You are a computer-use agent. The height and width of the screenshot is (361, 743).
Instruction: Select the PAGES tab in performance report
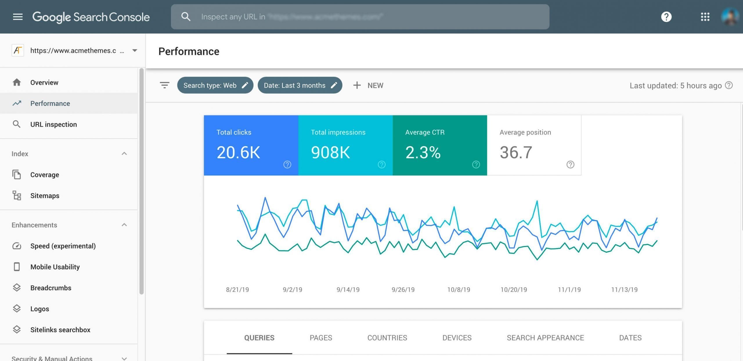[x=321, y=337]
